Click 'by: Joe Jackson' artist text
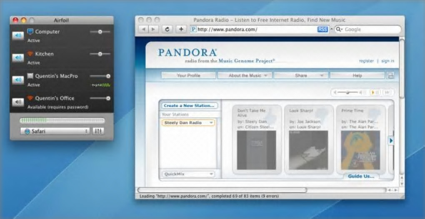The width and height of the screenshot is (425, 219). click(305, 121)
